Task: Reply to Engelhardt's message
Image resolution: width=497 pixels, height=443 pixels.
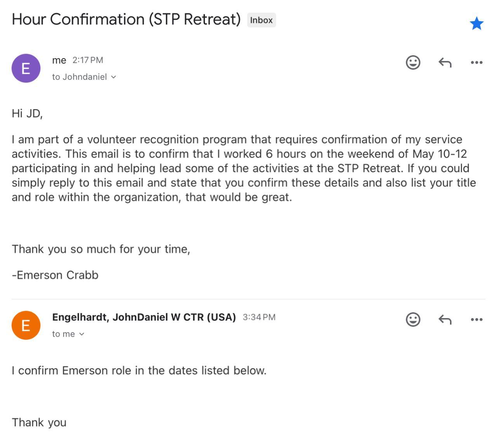Action: pos(445,320)
